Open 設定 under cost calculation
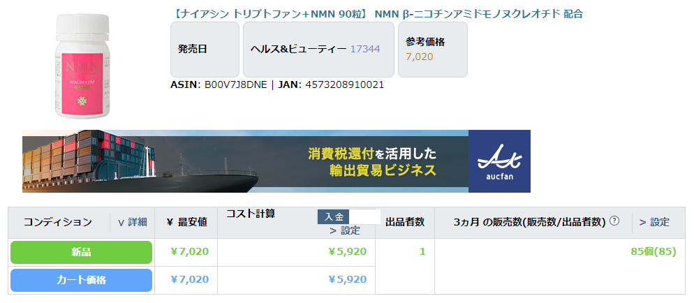Screen dimensions: 694x303 coord(345,230)
